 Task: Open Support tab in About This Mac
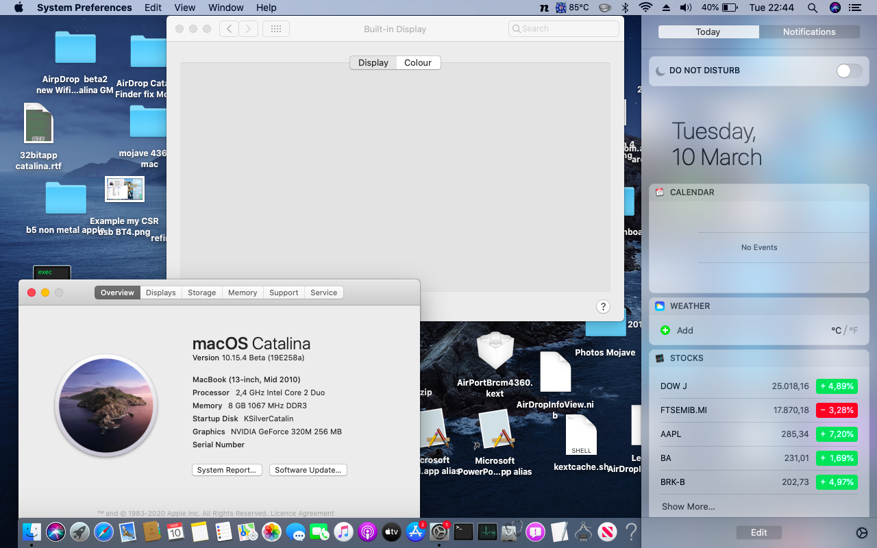284,292
